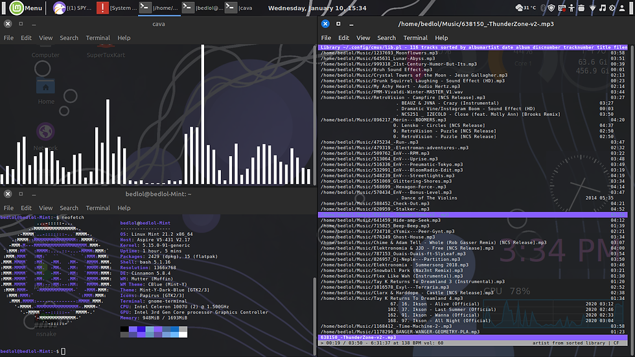Open the Terminal menu in cmus window
635x357 pixels.
click(x=415, y=38)
